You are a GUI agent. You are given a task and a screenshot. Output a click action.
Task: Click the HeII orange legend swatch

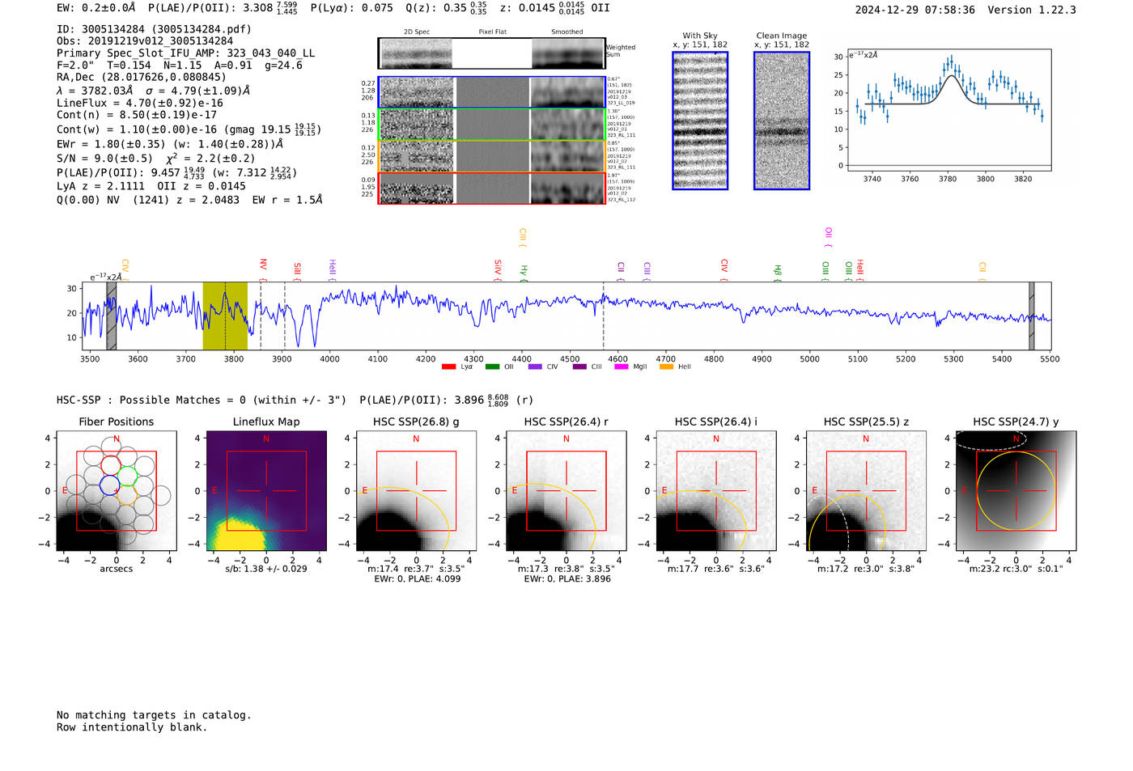(667, 366)
